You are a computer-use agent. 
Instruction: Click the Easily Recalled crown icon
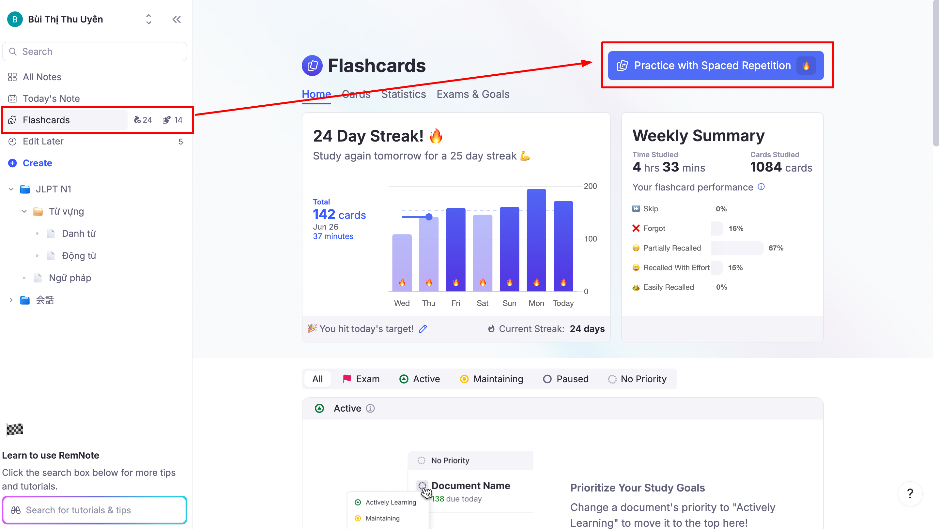[x=636, y=287]
